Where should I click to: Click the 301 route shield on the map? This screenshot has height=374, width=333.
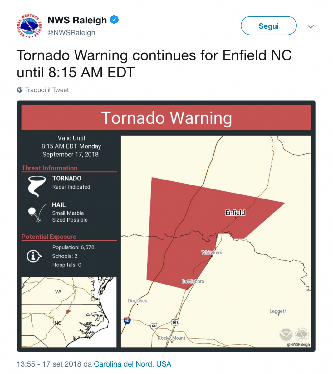pos(175,323)
